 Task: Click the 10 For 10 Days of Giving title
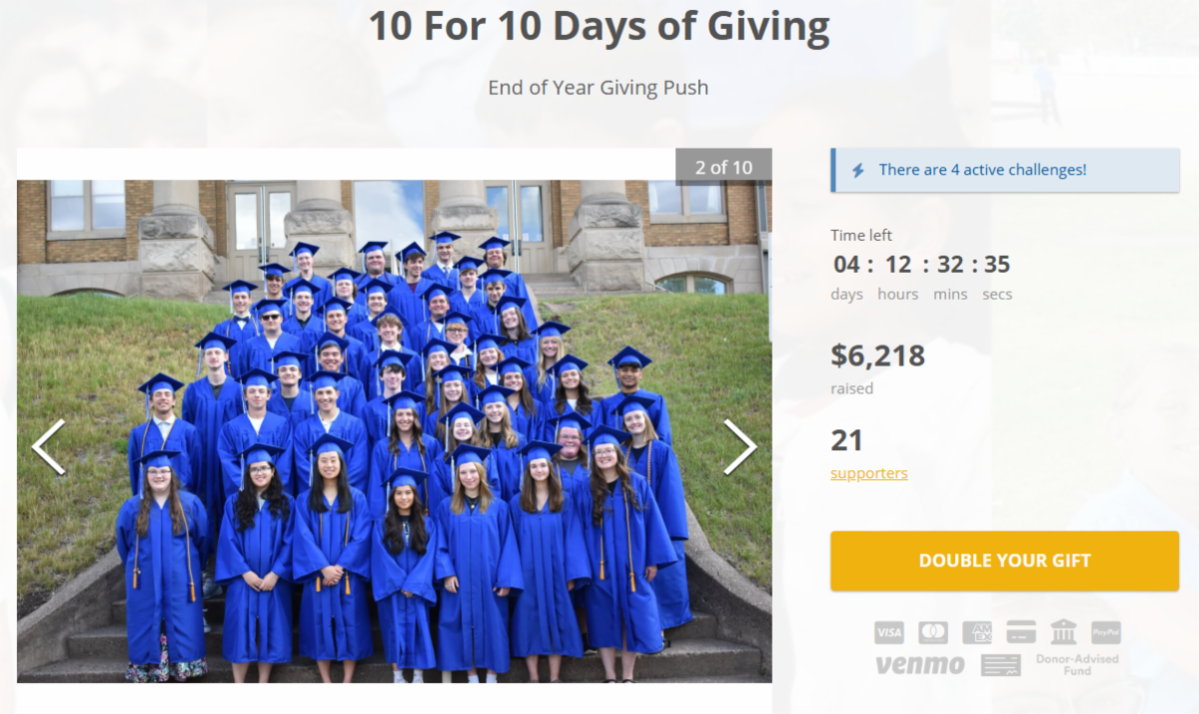(599, 27)
